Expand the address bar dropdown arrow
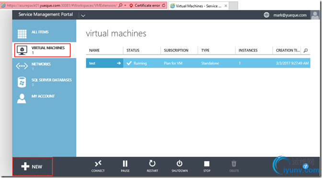Screen dimensions: 322x178 tap(126, 6)
